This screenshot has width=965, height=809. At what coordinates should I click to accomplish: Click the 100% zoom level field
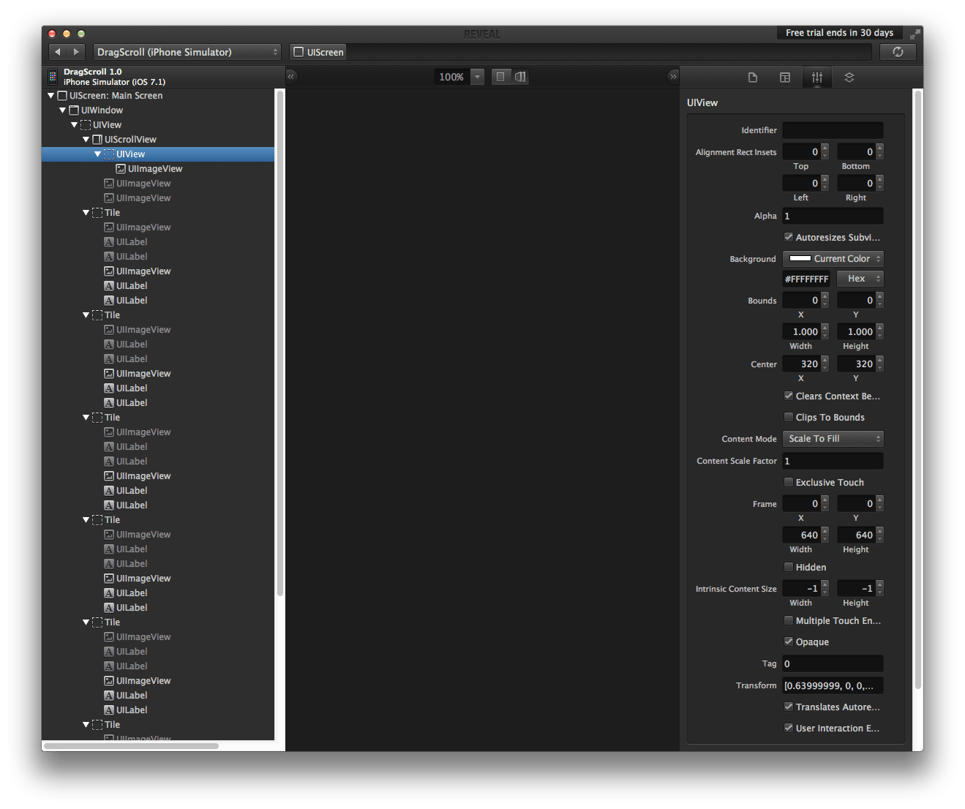(x=452, y=77)
